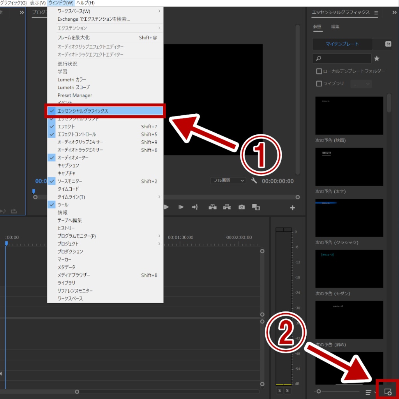Image resolution: width=399 pixels, height=399 pixels.
Task: Click the Extract edit icon
Action: (x=227, y=207)
